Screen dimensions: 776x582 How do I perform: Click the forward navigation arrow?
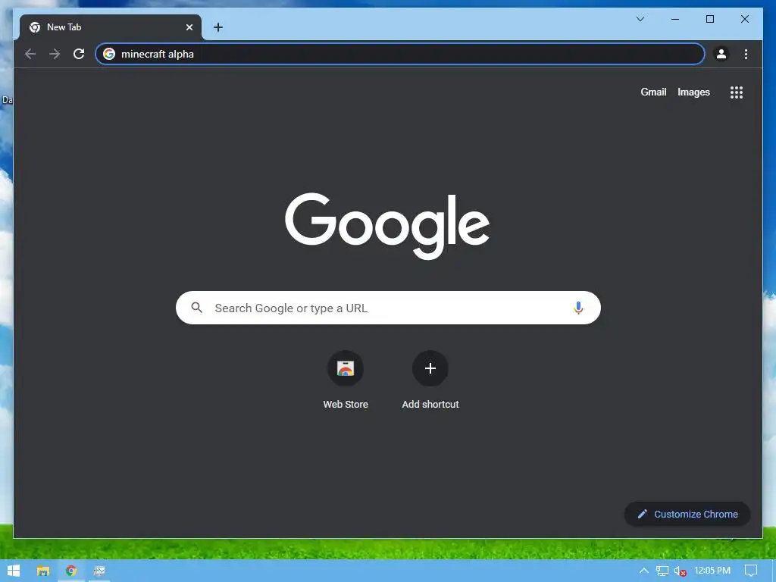pos(55,54)
